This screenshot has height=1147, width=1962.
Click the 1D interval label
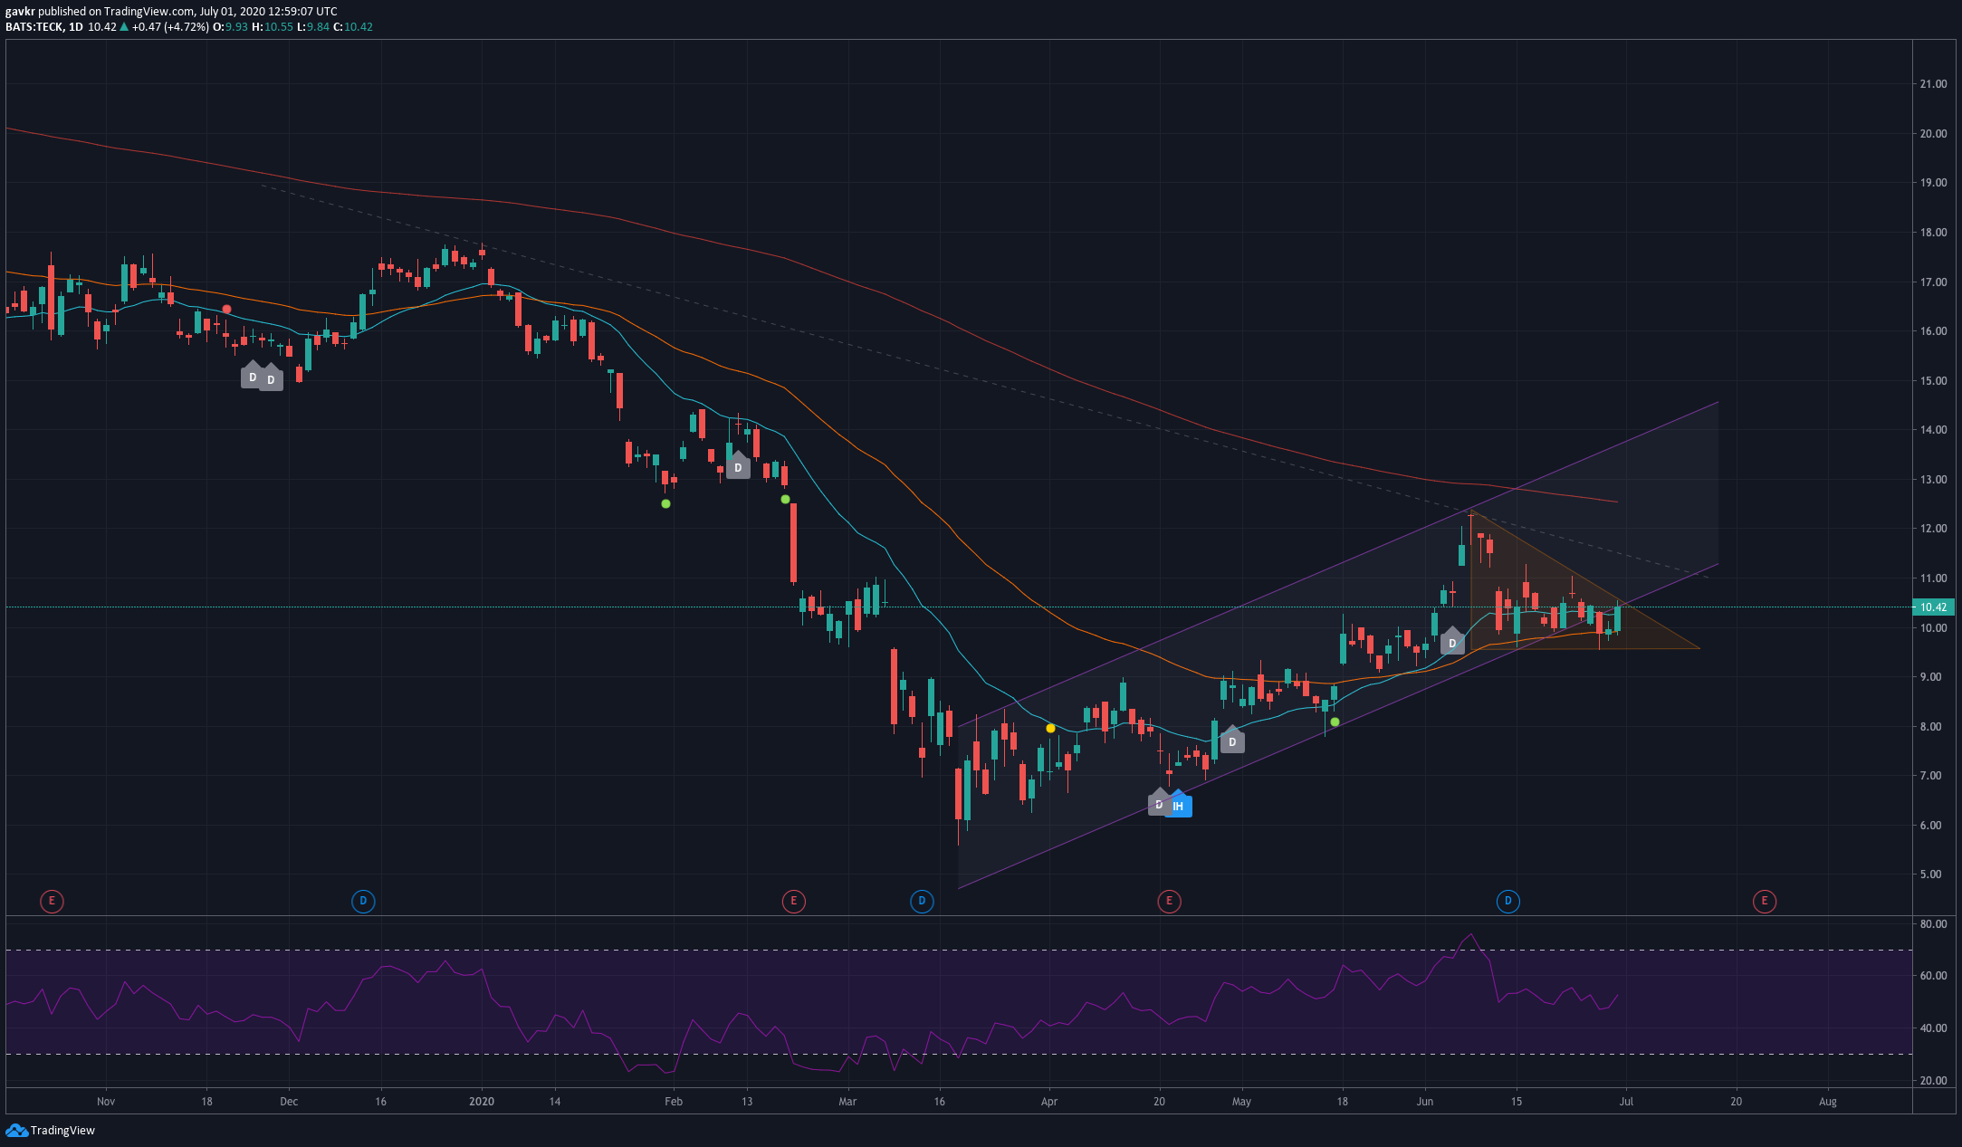[x=76, y=27]
